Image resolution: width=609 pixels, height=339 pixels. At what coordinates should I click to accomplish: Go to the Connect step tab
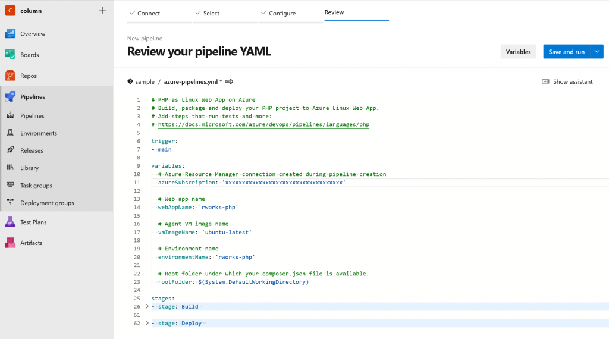click(x=159, y=13)
